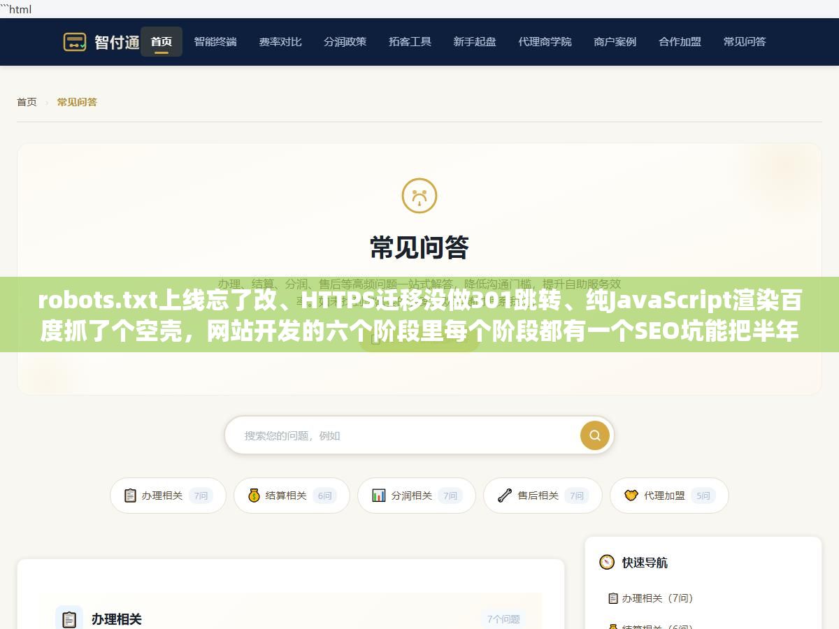Click the 智付通 logo icon
839x629 pixels.
tap(75, 42)
